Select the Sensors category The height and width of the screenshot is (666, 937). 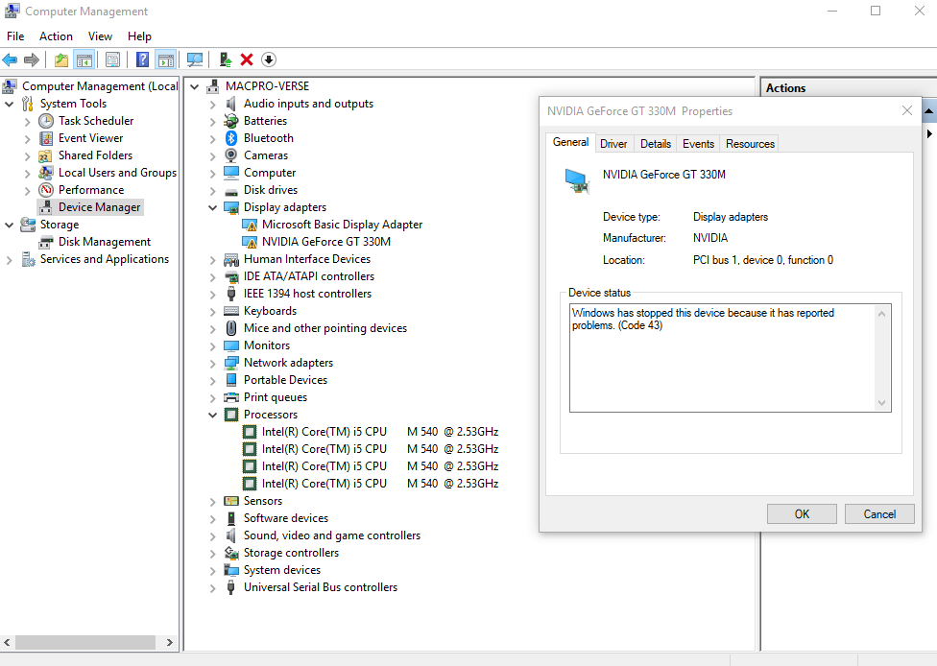tap(262, 501)
